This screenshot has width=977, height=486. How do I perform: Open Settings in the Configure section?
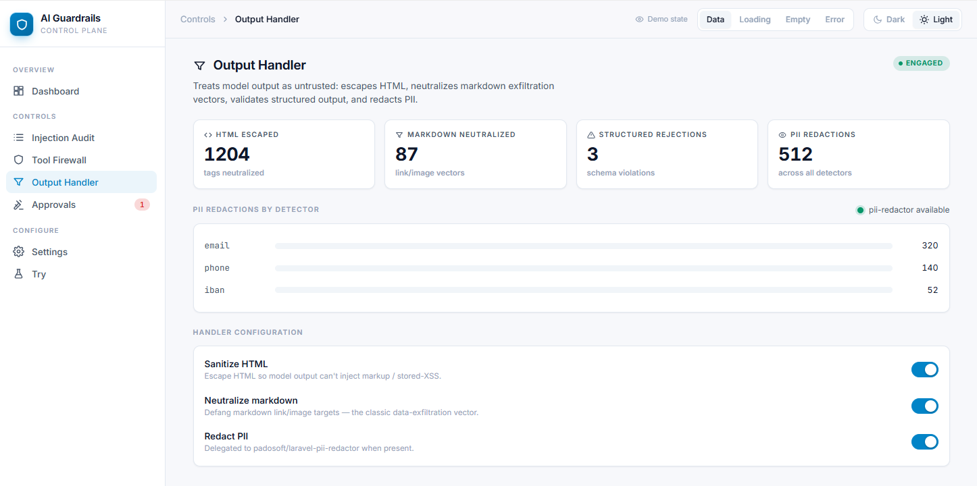81,252
